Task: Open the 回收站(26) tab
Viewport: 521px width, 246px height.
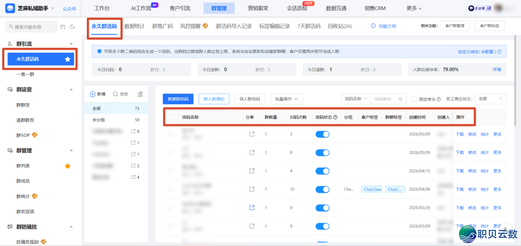Action: [x=340, y=26]
